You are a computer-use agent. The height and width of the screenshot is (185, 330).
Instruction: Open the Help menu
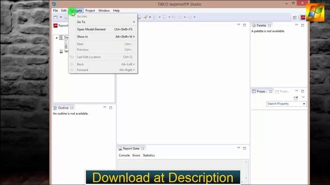click(117, 10)
